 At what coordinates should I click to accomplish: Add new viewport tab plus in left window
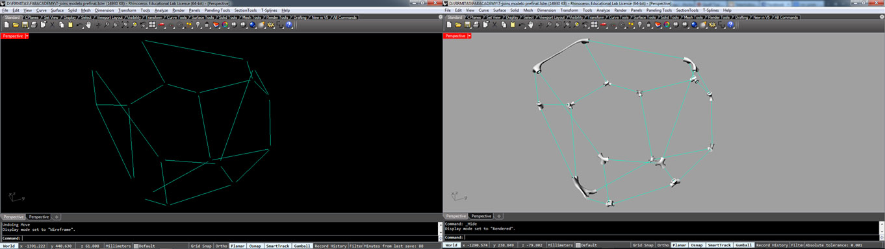click(57, 217)
